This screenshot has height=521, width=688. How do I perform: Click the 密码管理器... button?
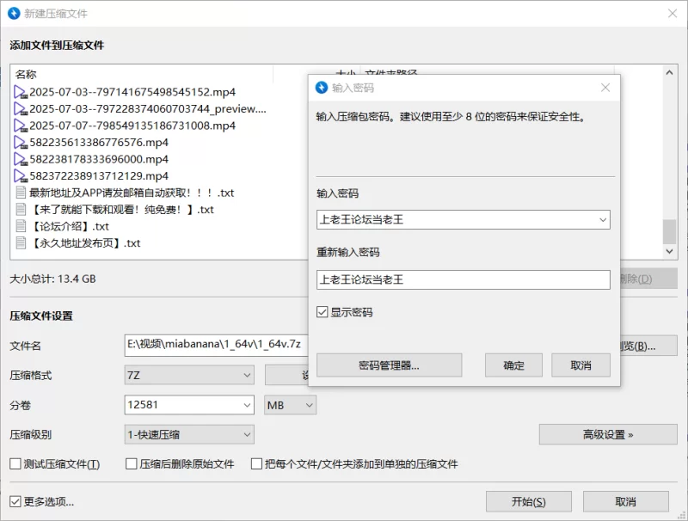[x=390, y=365]
